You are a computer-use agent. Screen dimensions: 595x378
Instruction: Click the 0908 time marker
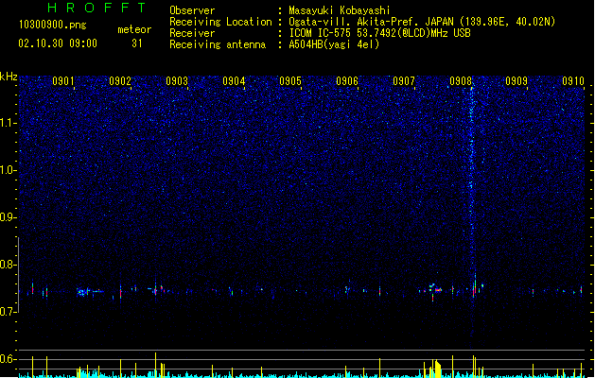[x=461, y=81]
